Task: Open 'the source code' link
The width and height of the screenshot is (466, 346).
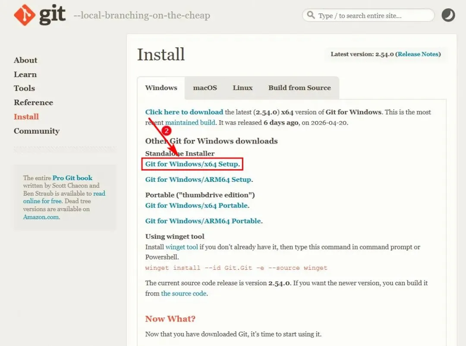Action: point(184,293)
